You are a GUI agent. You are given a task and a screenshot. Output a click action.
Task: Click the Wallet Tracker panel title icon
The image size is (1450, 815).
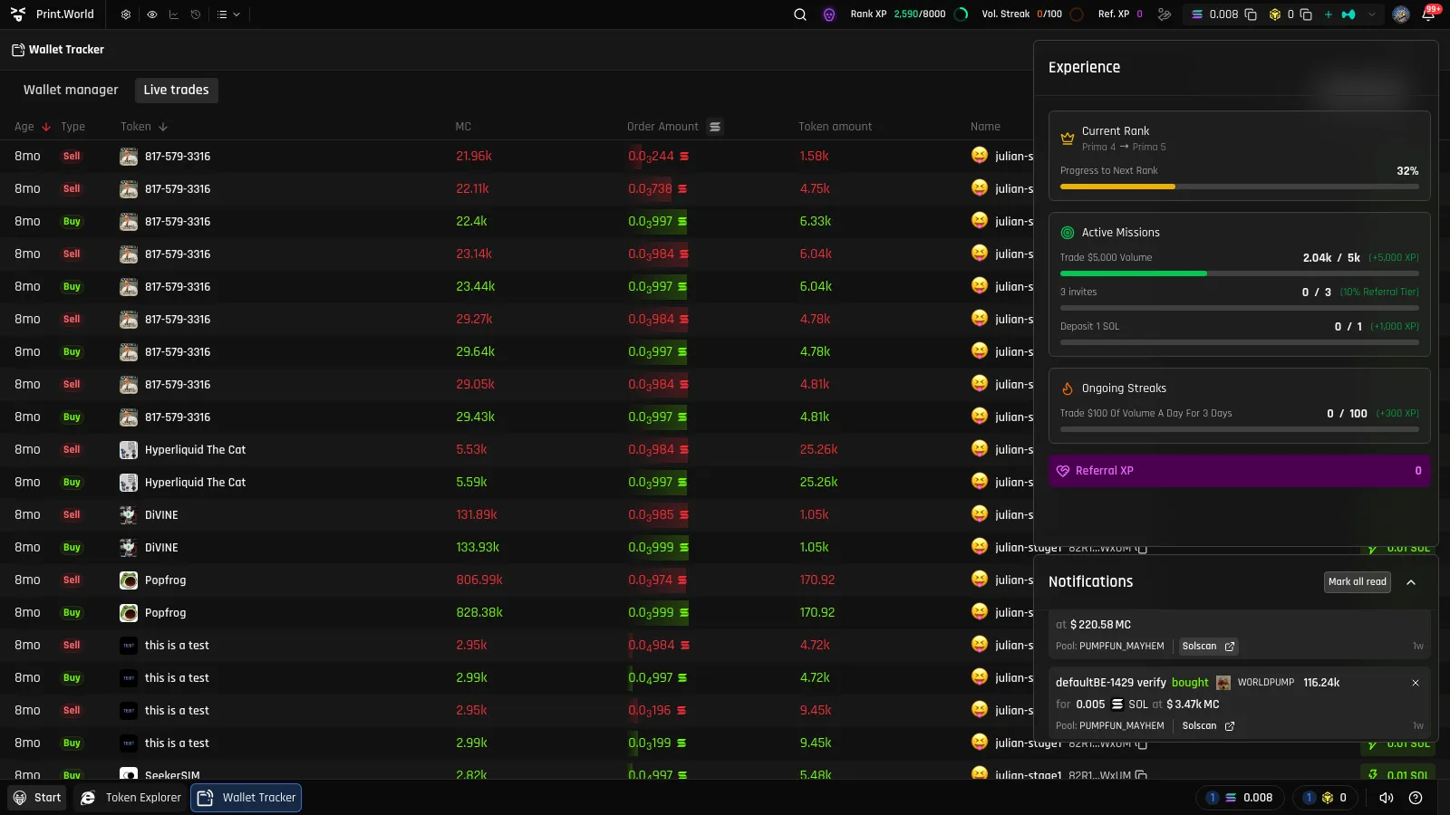pyautogui.click(x=18, y=50)
